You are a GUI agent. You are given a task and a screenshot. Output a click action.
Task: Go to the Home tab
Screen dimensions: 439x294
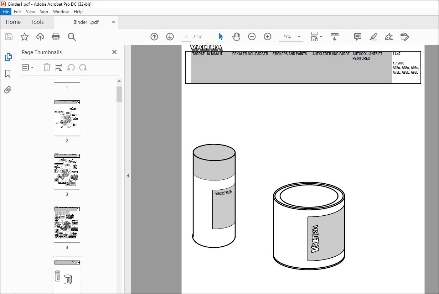click(13, 22)
